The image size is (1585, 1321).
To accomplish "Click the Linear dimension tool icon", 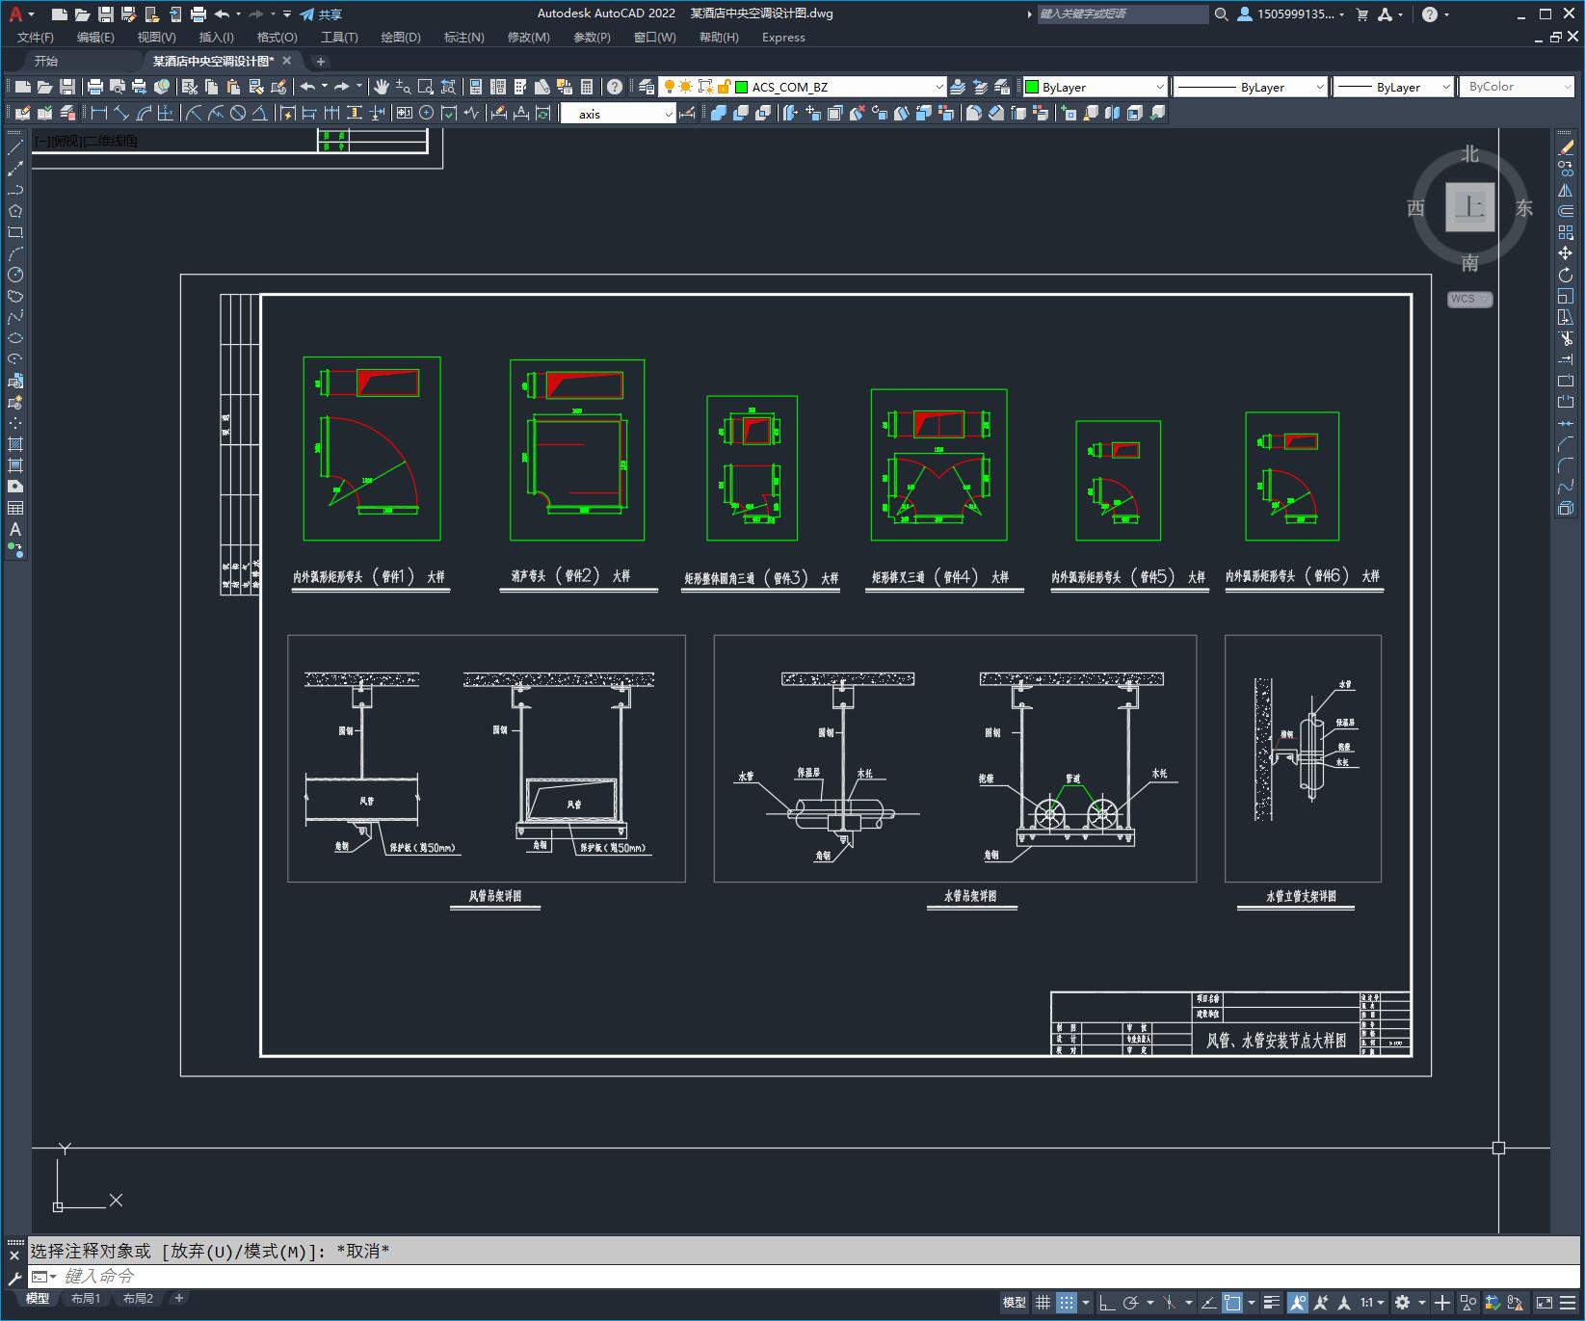I will (99, 113).
